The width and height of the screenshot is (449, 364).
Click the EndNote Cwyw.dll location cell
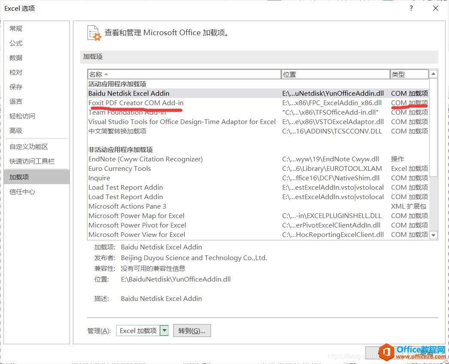click(331, 159)
